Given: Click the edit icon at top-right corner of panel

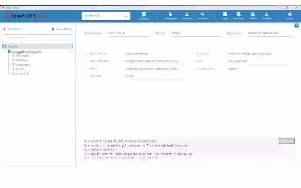Looking at the screenshot, I should coord(297,25).
